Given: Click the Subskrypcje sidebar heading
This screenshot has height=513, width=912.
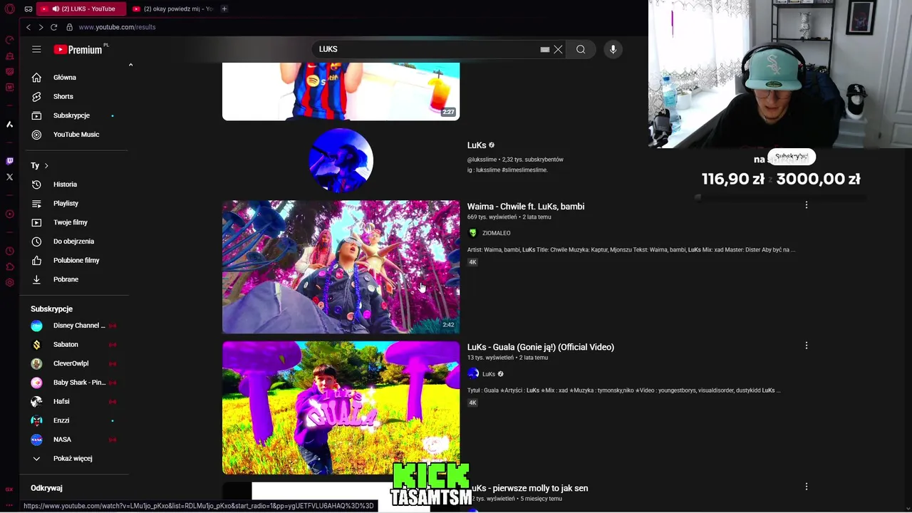Looking at the screenshot, I should [51, 309].
